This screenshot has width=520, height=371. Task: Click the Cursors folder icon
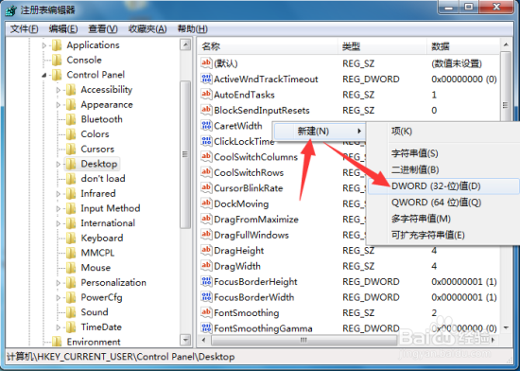click(x=71, y=149)
